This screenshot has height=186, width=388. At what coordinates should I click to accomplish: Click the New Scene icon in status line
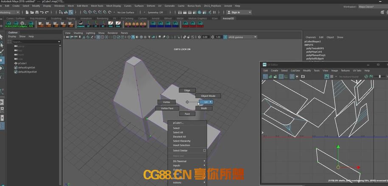27,12
